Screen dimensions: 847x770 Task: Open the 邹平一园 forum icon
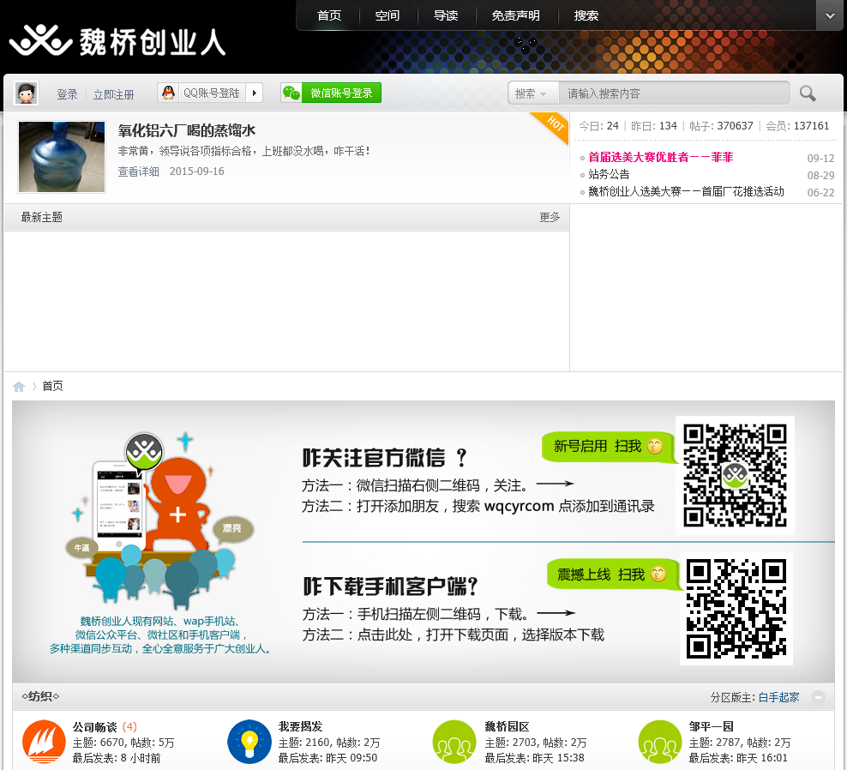coord(659,742)
